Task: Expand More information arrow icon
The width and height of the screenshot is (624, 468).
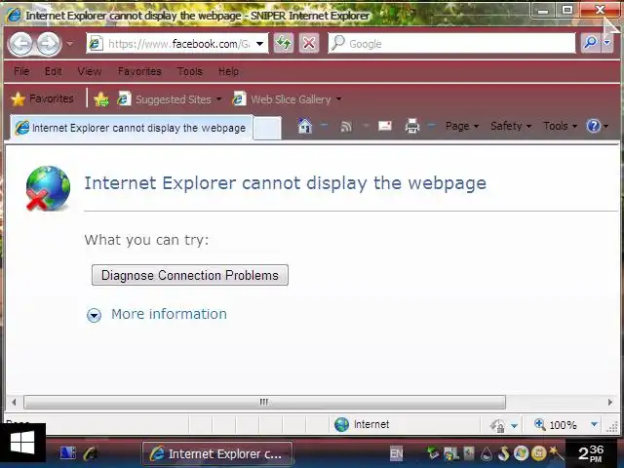Action: [94, 315]
